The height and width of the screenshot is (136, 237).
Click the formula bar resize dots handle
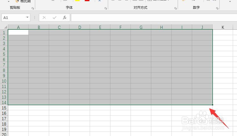(x=35, y=18)
